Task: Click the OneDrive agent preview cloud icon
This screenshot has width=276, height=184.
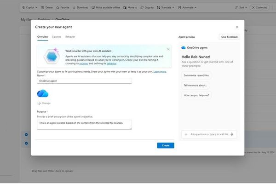Action: pyautogui.click(x=184, y=47)
